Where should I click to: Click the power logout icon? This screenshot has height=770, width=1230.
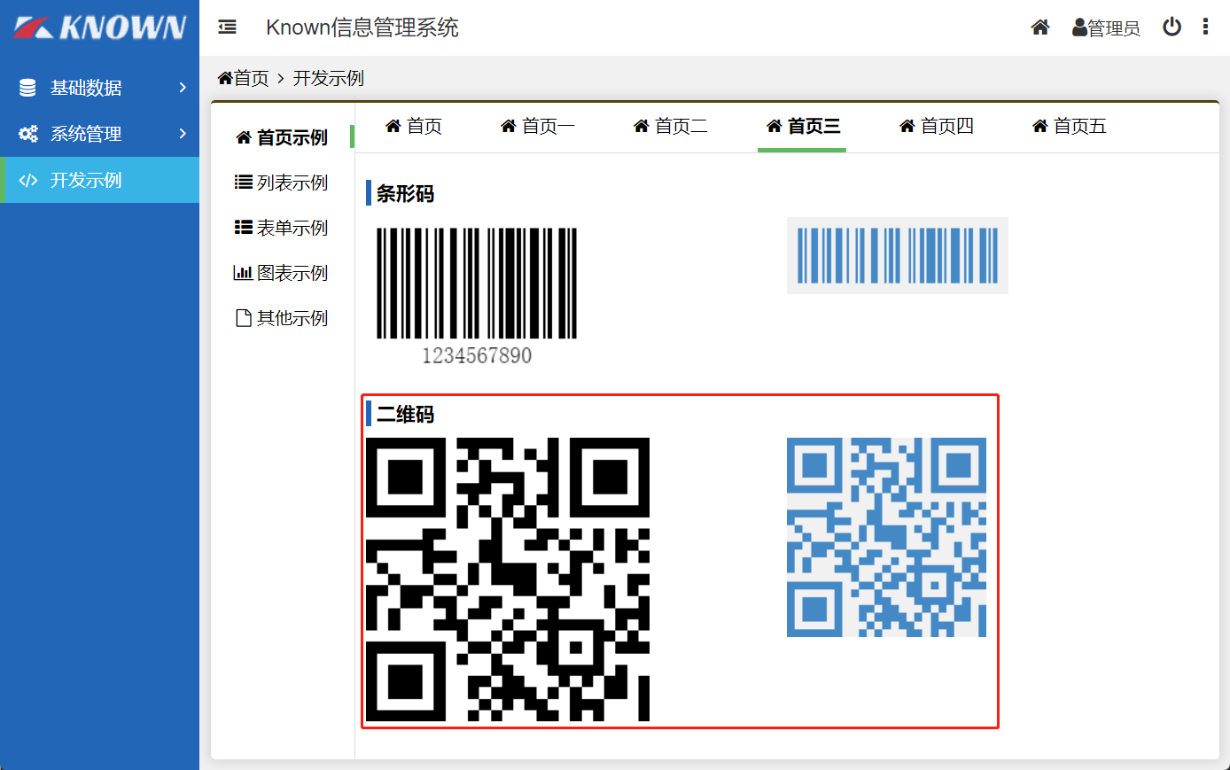pos(1172,27)
